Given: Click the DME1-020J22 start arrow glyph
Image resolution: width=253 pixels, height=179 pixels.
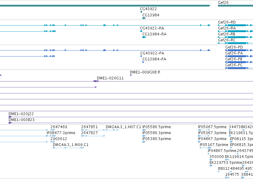Looking at the screenshot, I should [x=10, y=117].
